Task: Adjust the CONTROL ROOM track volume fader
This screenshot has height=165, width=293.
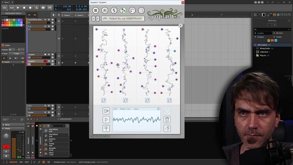Action: click(x=41, y=22)
